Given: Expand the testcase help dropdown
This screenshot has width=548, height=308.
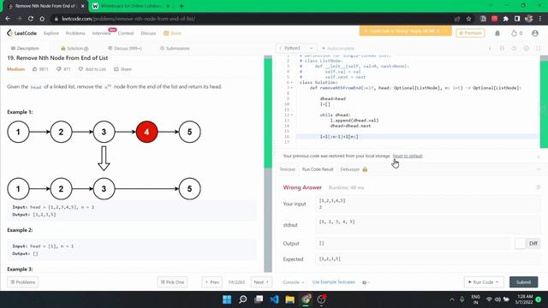Looking at the screenshot, I should click(x=366, y=282).
